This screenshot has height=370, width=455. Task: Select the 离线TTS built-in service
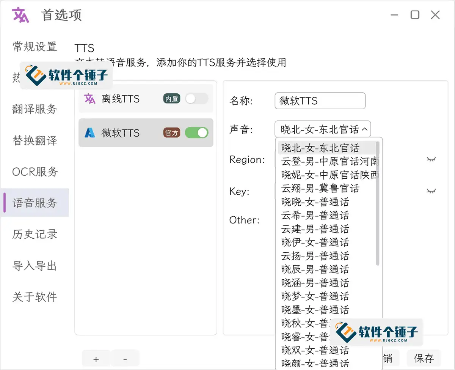(146, 99)
